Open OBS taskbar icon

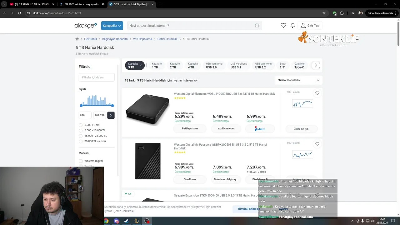click(147, 221)
